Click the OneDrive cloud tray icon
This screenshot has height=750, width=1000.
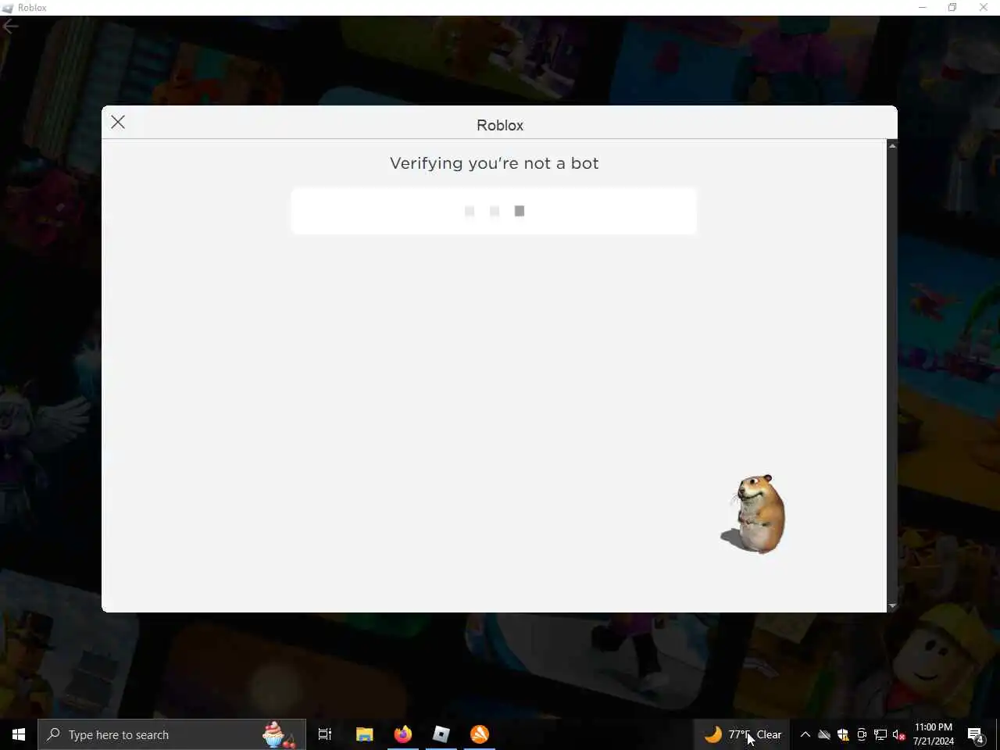[x=824, y=734]
